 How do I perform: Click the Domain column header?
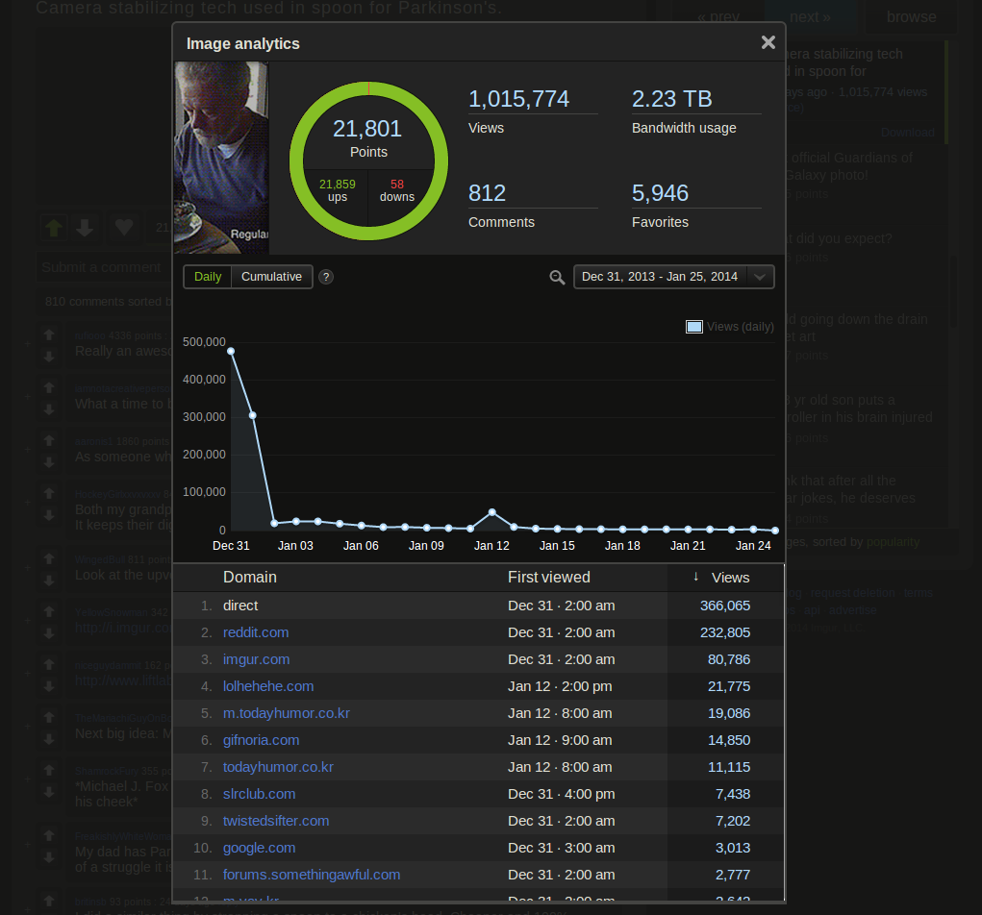tap(249, 577)
